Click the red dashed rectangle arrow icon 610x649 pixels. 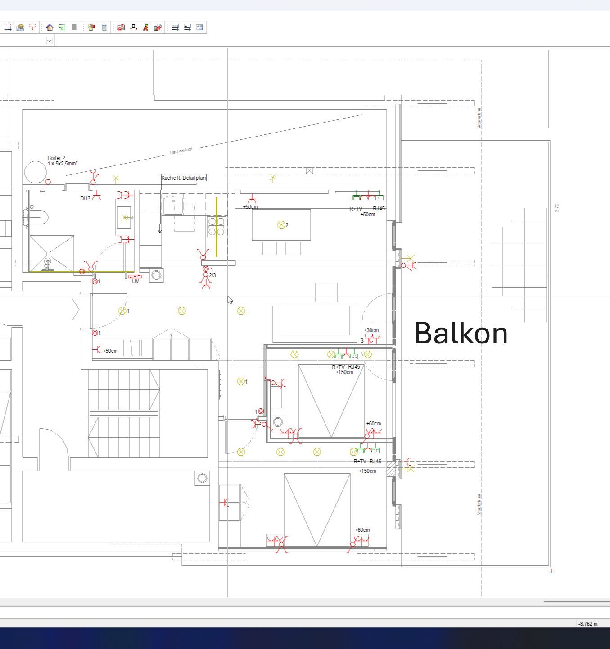[32, 27]
